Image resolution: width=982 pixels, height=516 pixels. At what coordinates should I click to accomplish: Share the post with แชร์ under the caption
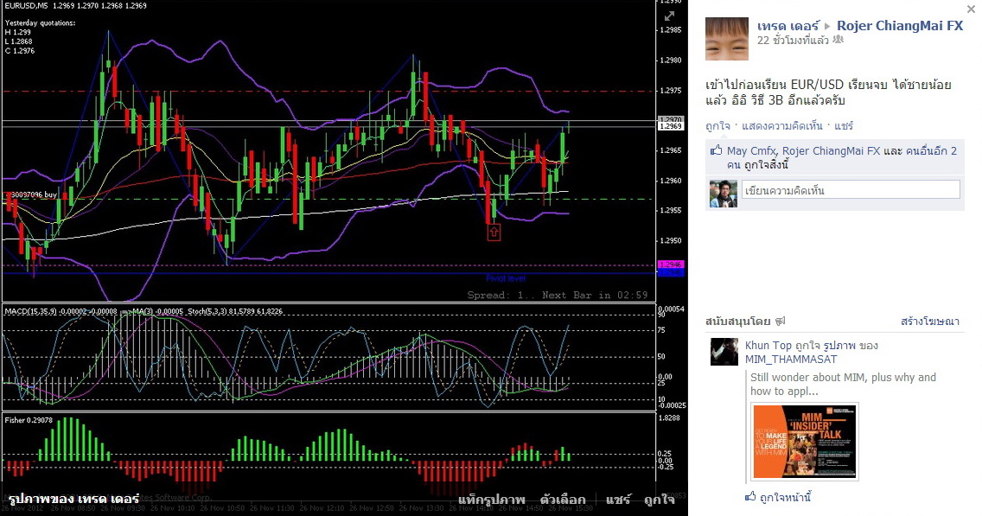tap(844, 126)
